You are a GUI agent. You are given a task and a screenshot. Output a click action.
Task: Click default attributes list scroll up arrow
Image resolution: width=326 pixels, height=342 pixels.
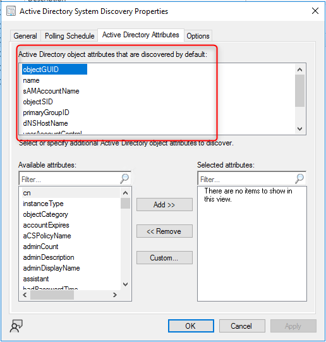tap(300, 70)
